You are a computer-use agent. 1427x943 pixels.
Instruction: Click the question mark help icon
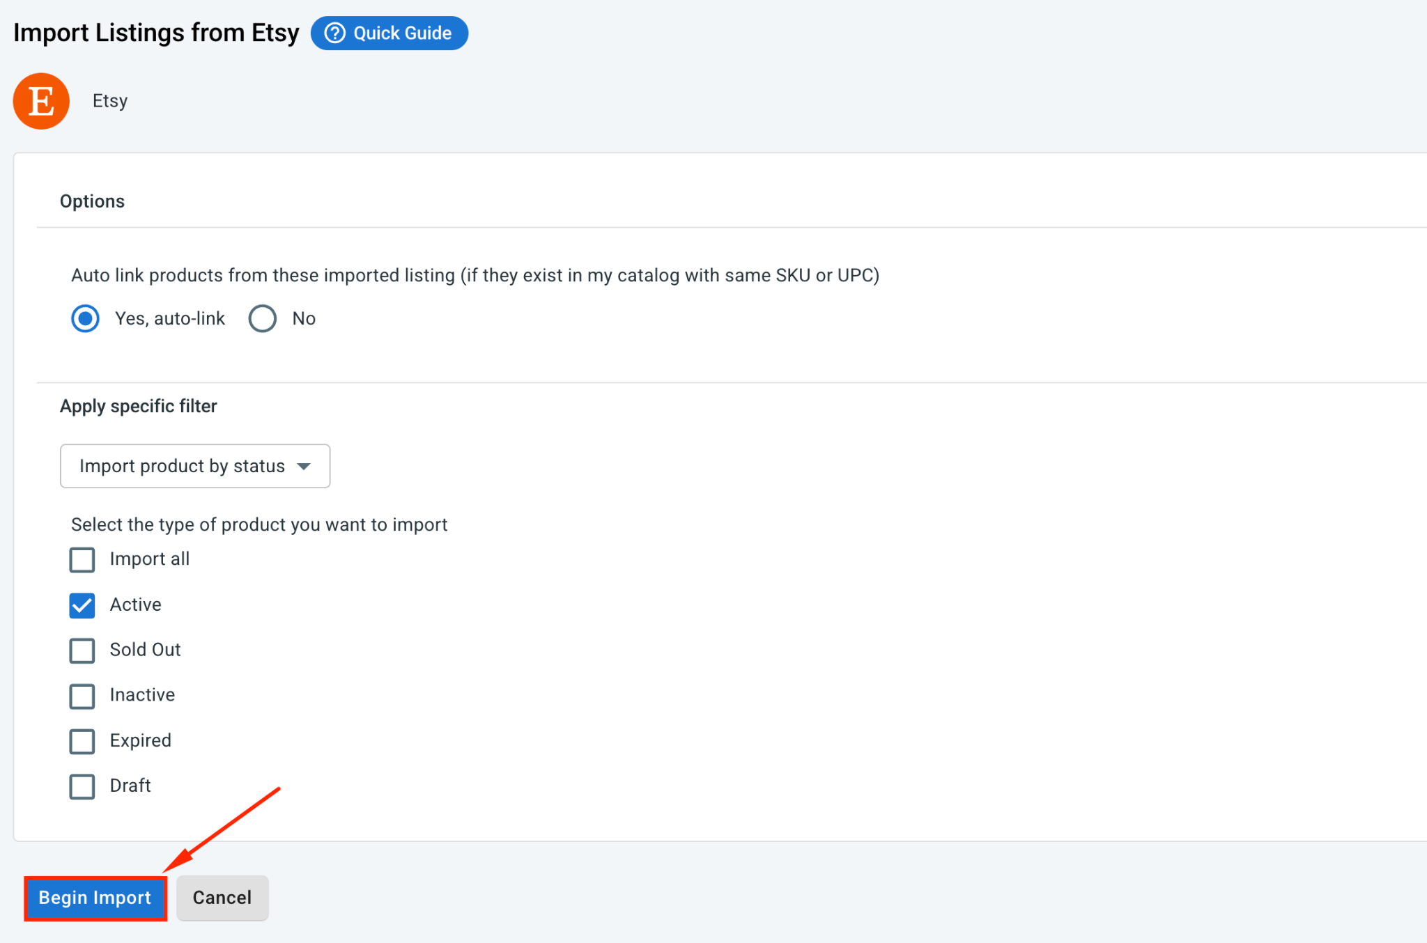click(x=335, y=33)
